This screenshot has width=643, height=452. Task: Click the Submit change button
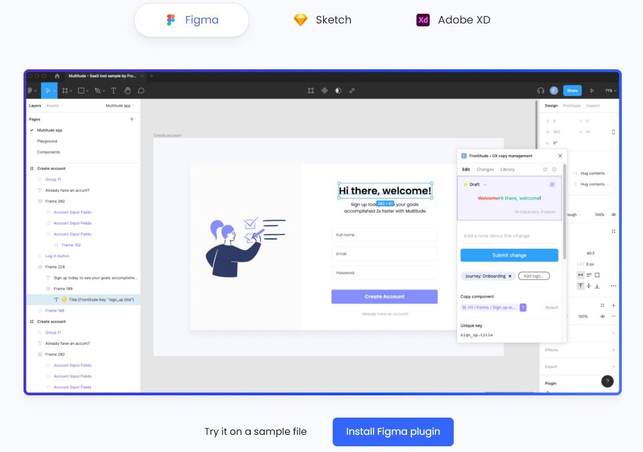coord(509,255)
